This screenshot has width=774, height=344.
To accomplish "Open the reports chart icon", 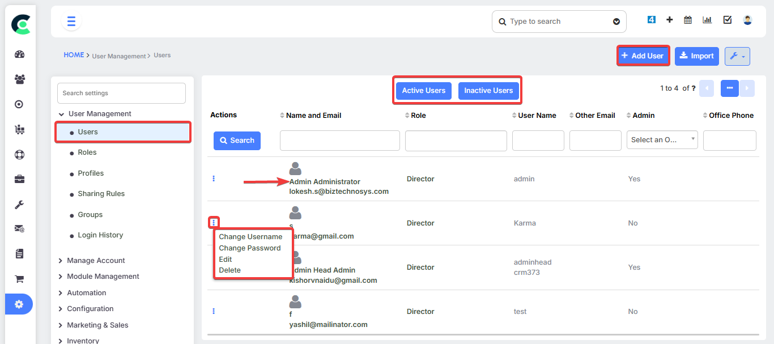I will [707, 20].
